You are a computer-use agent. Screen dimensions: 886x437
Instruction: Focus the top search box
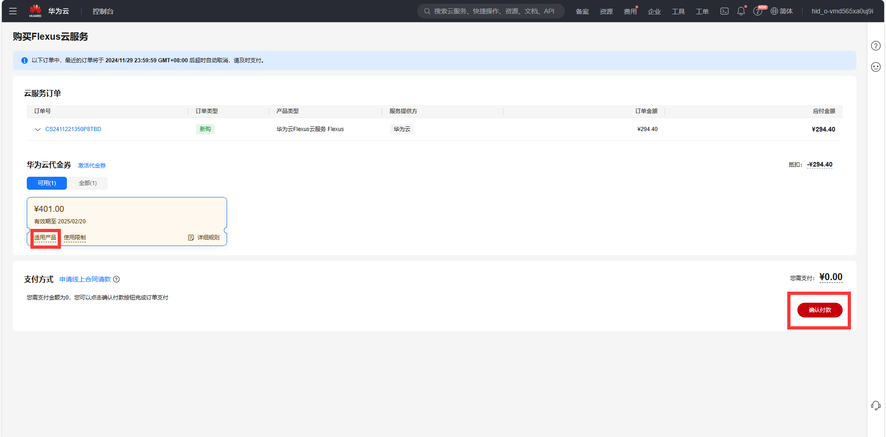coord(491,11)
